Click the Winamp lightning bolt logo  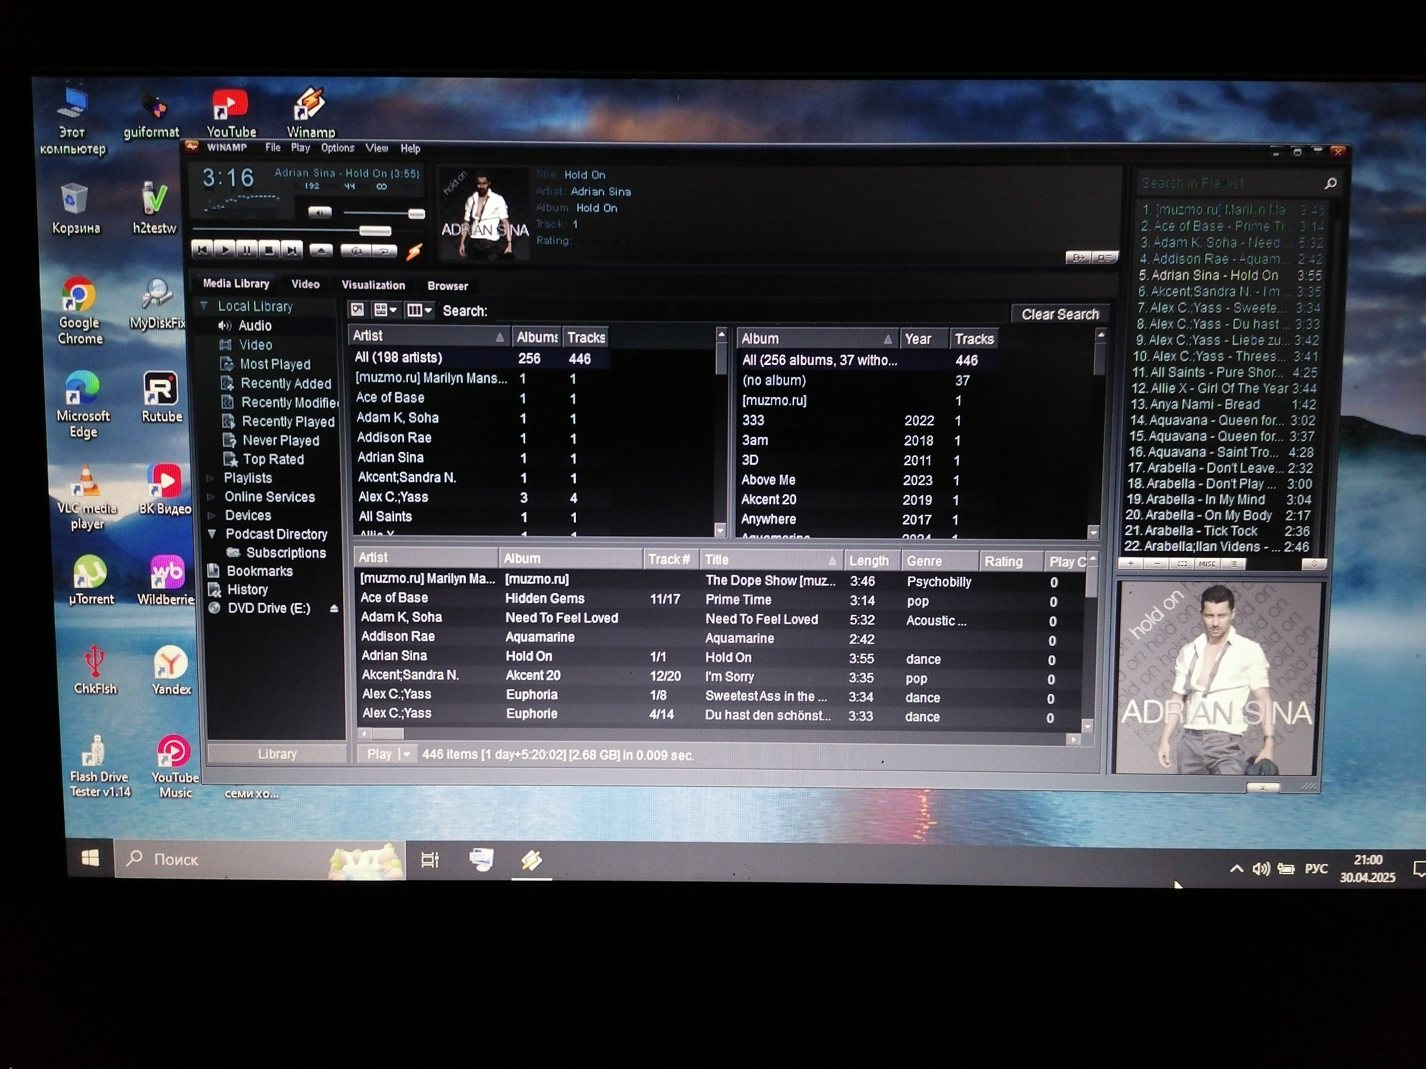[415, 251]
